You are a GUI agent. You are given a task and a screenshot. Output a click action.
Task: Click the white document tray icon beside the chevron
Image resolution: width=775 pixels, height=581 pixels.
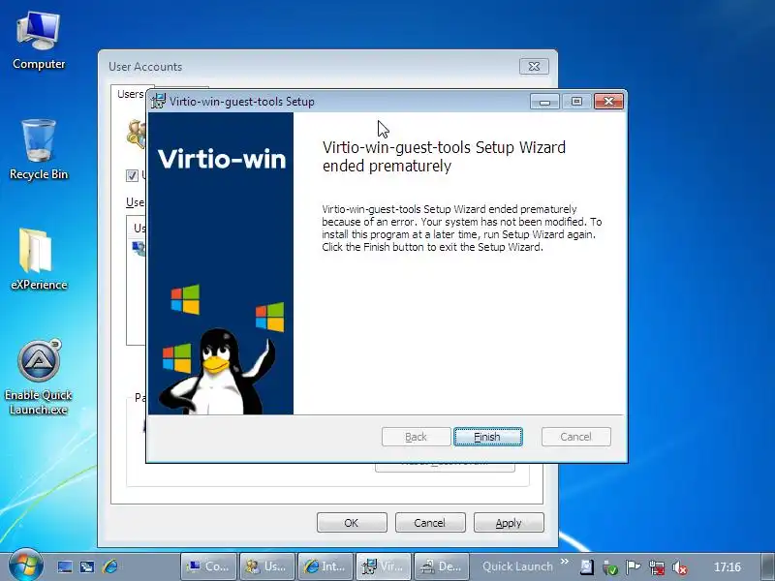587,567
